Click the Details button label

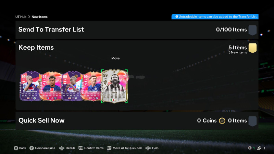pos(71,148)
